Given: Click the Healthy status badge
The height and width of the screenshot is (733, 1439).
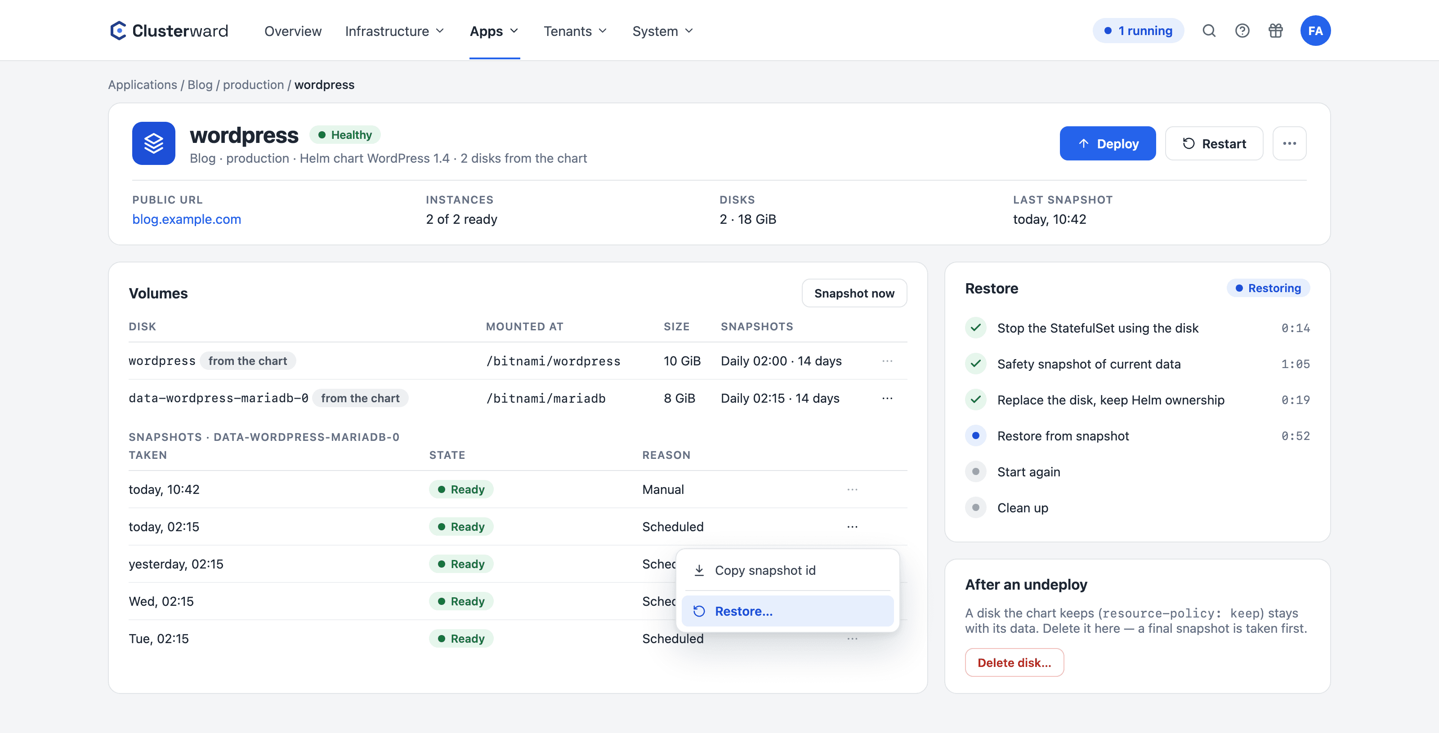Looking at the screenshot, I should pyautogui.click(x=344, y=135).
